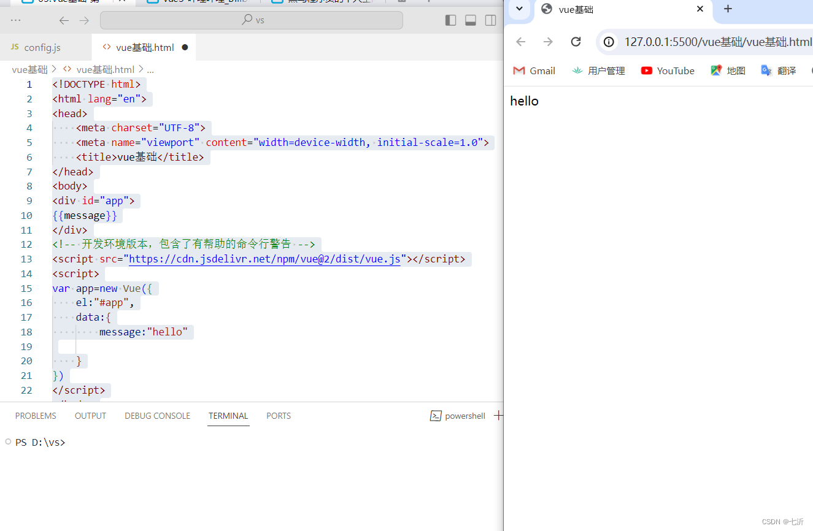Click the <title>vue基础</title> line in editor
Screen dimensions: 813x531
click(x=140, y=157)
